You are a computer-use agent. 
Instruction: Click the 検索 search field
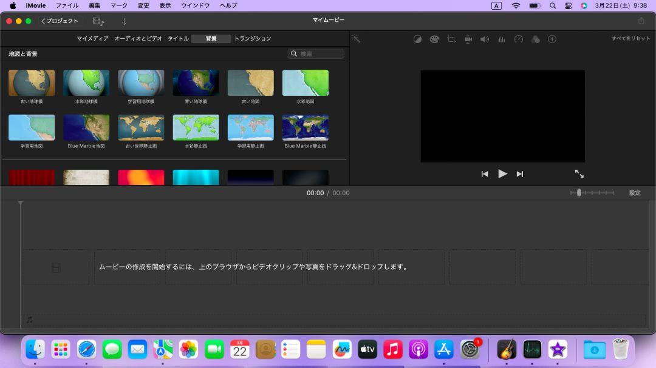tap(316, 54)
